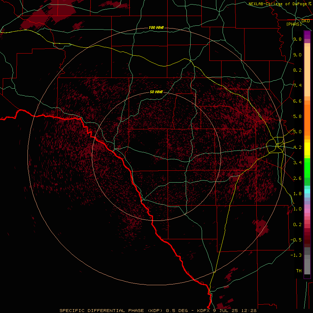Click the 7.4 value on the color scale
Screen dimensions: 313x313
[x=297, y=86]
